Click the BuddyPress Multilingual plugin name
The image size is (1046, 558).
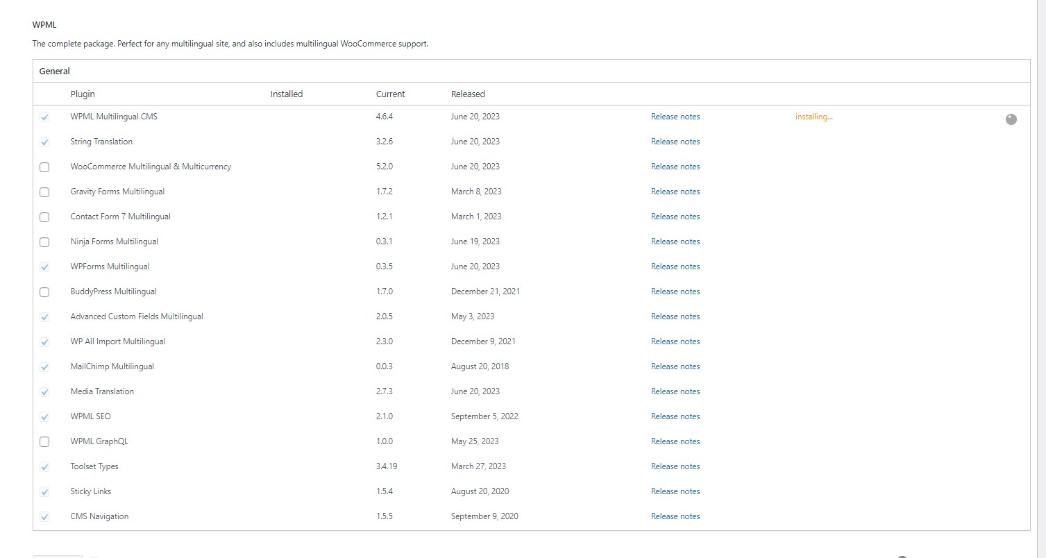[113, 291]
